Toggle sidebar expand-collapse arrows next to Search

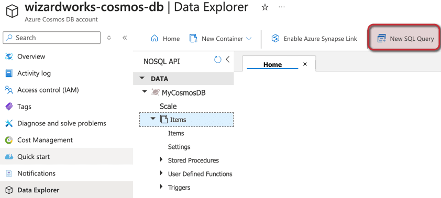click(x=109, y=38)
